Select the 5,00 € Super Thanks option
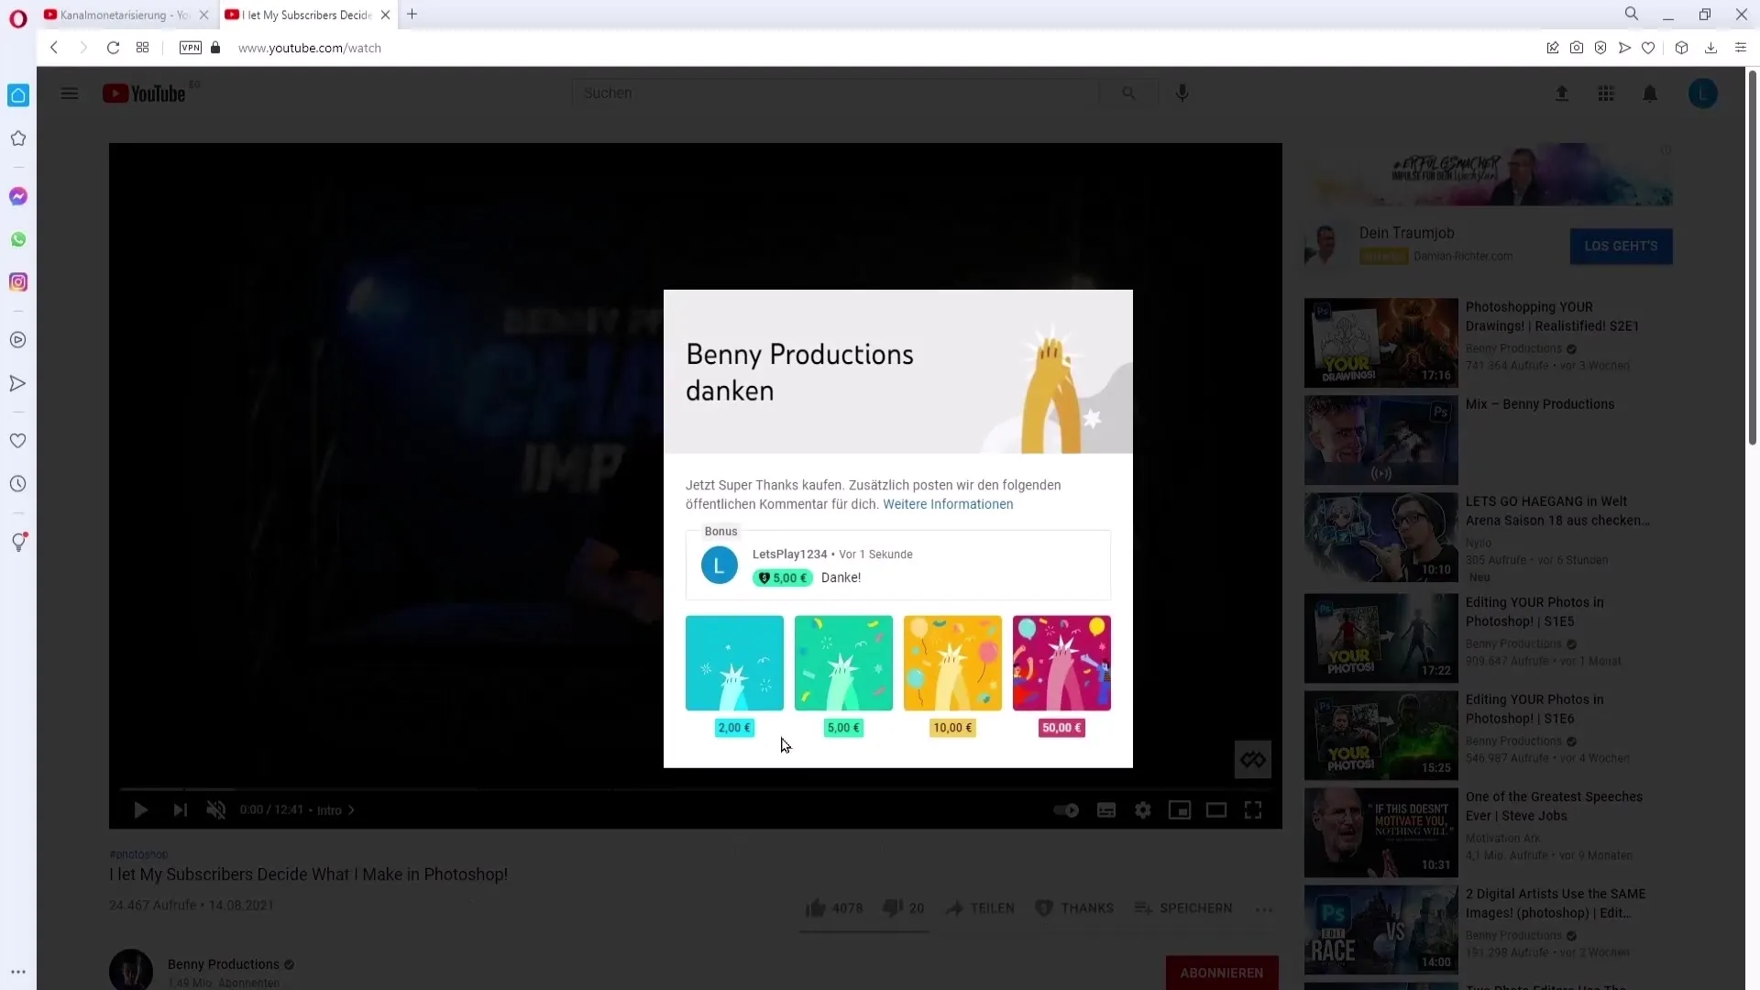The width and height of the screenshot is (1760, 990). pos(843,676)
